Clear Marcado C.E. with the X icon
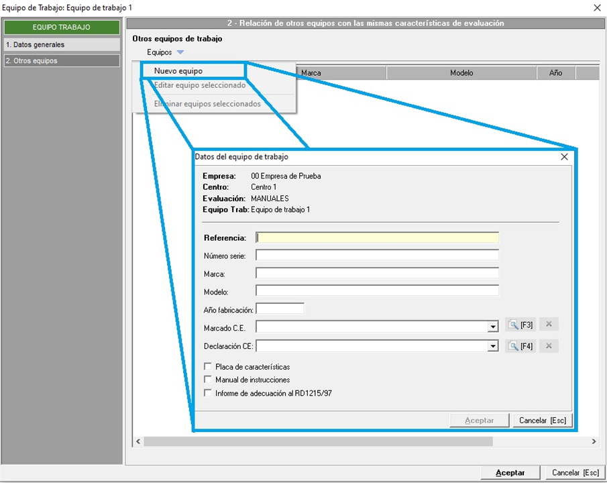 [548, 325]
